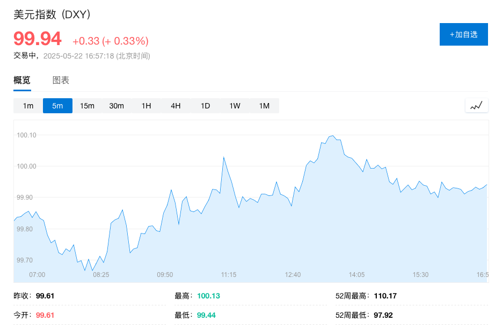Screen dimensions: 495x336
Task: Click the 昨收 99.61 value
Action: (45, 296)
